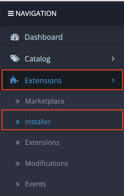Click the double-chevron beside Extensions submenu item
Screen dimensions: 124x196
coord(18,142)
